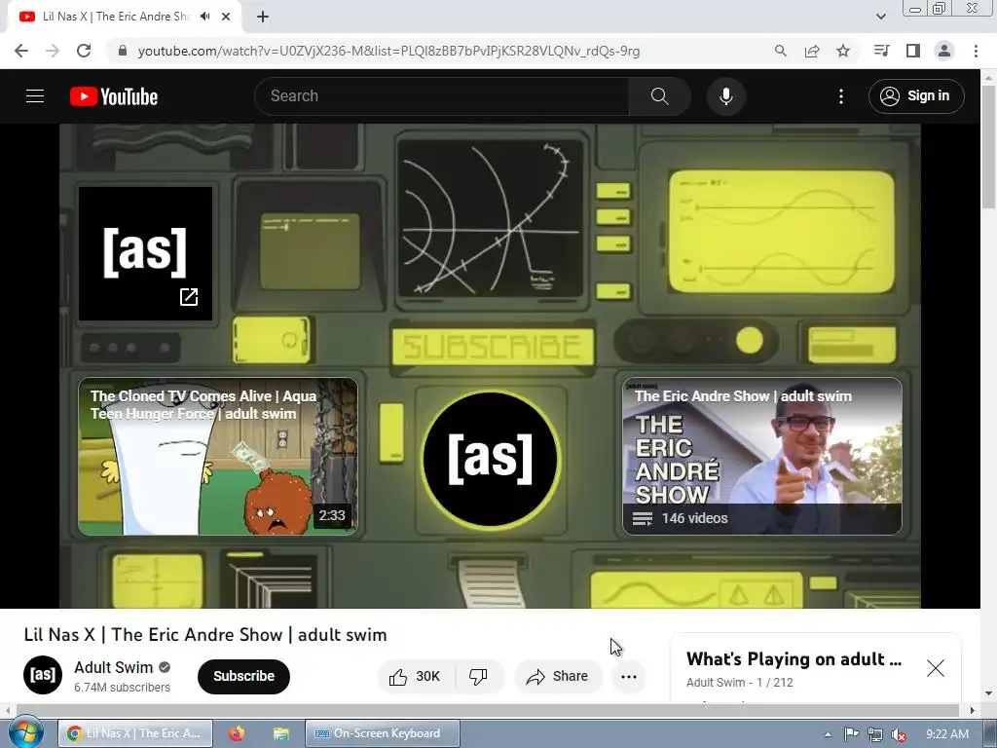Open the Adult Swim channel name link

[x=113, y=667]
